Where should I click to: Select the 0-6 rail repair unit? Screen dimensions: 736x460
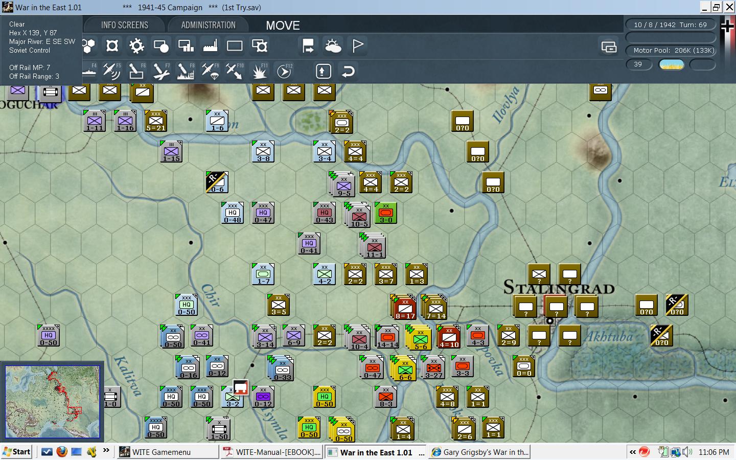(x=217, y=182)
